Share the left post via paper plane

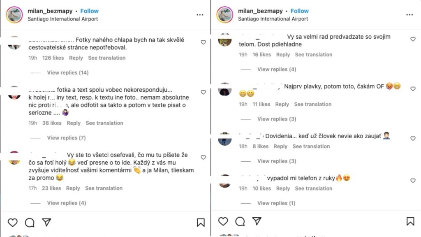coord(46,223)
